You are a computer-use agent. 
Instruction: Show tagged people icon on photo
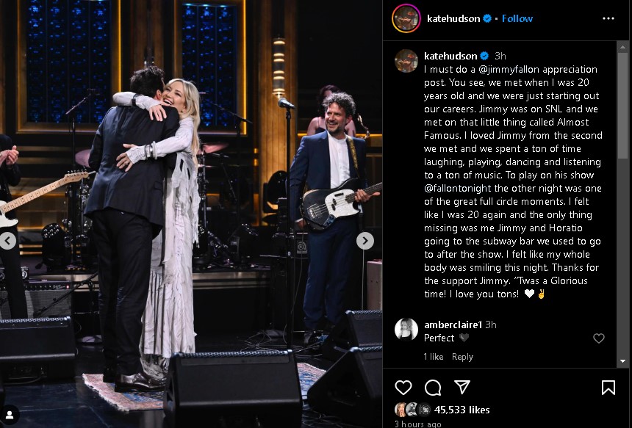coord(10,415)
